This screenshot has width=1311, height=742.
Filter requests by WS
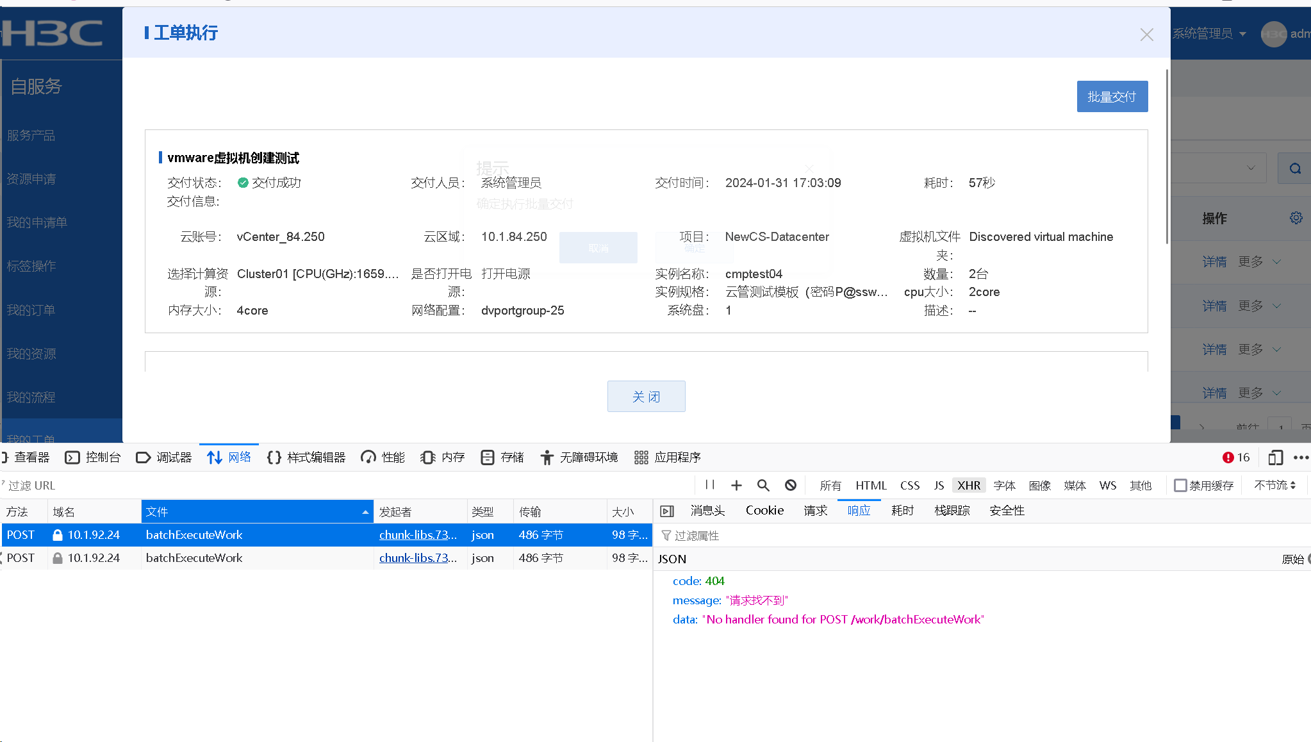(1108, 486)
